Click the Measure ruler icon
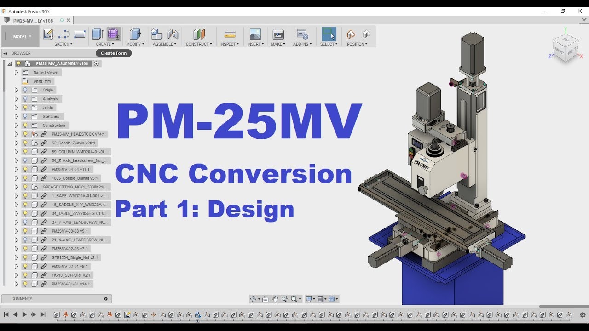Screen dimensions: 589x331 230,34
